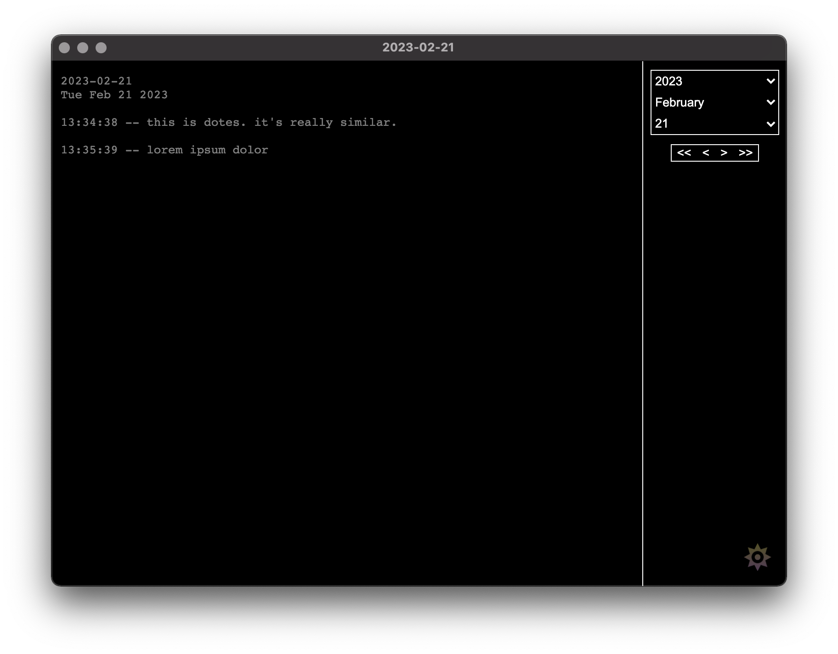This screenshot has height=654, width=838.
Task: Click the window title 2023-02-21
Action: (x=418, y=47)
